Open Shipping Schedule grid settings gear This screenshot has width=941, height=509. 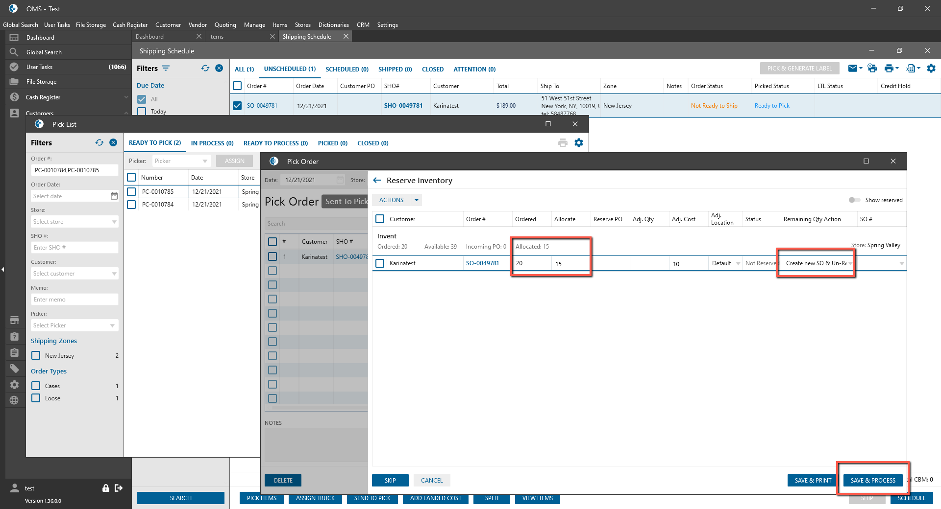coord(931,69)
